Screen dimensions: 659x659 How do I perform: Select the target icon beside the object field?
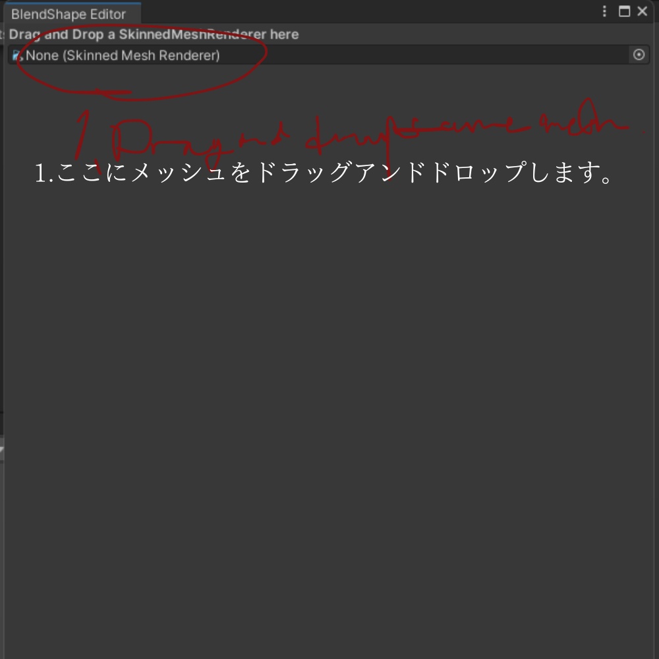[638, 55]
